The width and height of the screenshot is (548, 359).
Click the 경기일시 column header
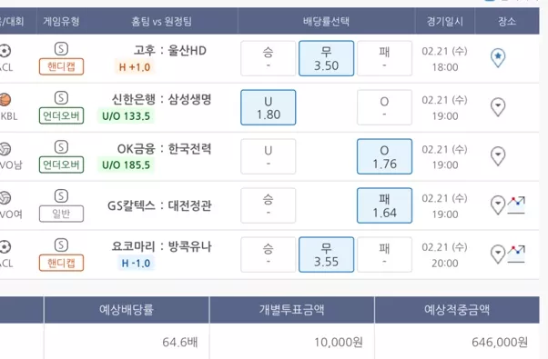[x=445, y=21]
